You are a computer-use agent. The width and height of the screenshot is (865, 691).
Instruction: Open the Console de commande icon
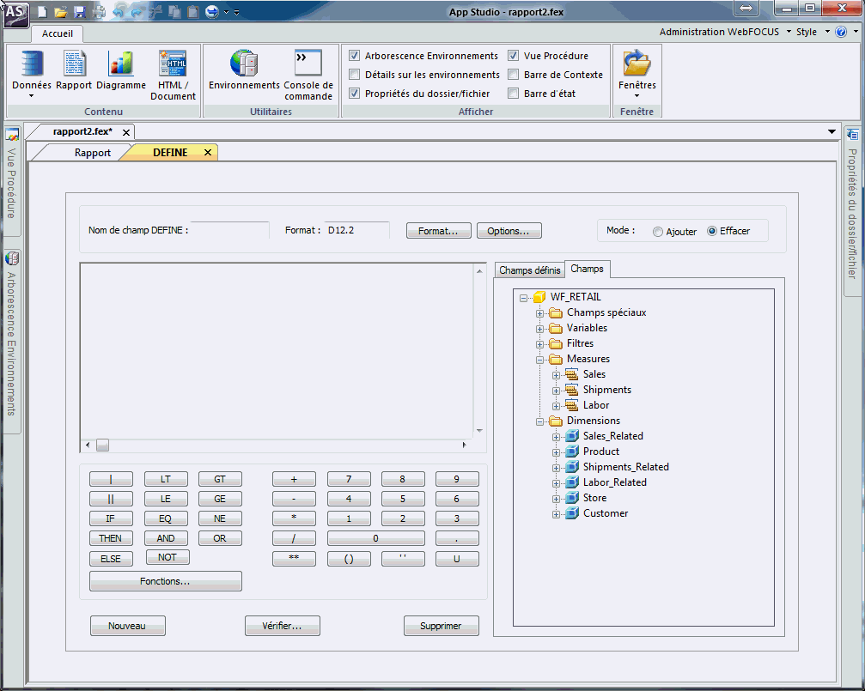pyautogui.click(x=308, y=63)
